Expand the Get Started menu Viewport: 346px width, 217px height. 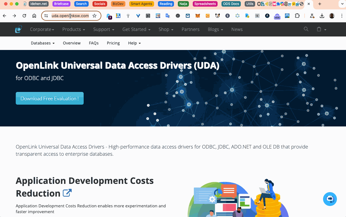[x=136, y=29]
